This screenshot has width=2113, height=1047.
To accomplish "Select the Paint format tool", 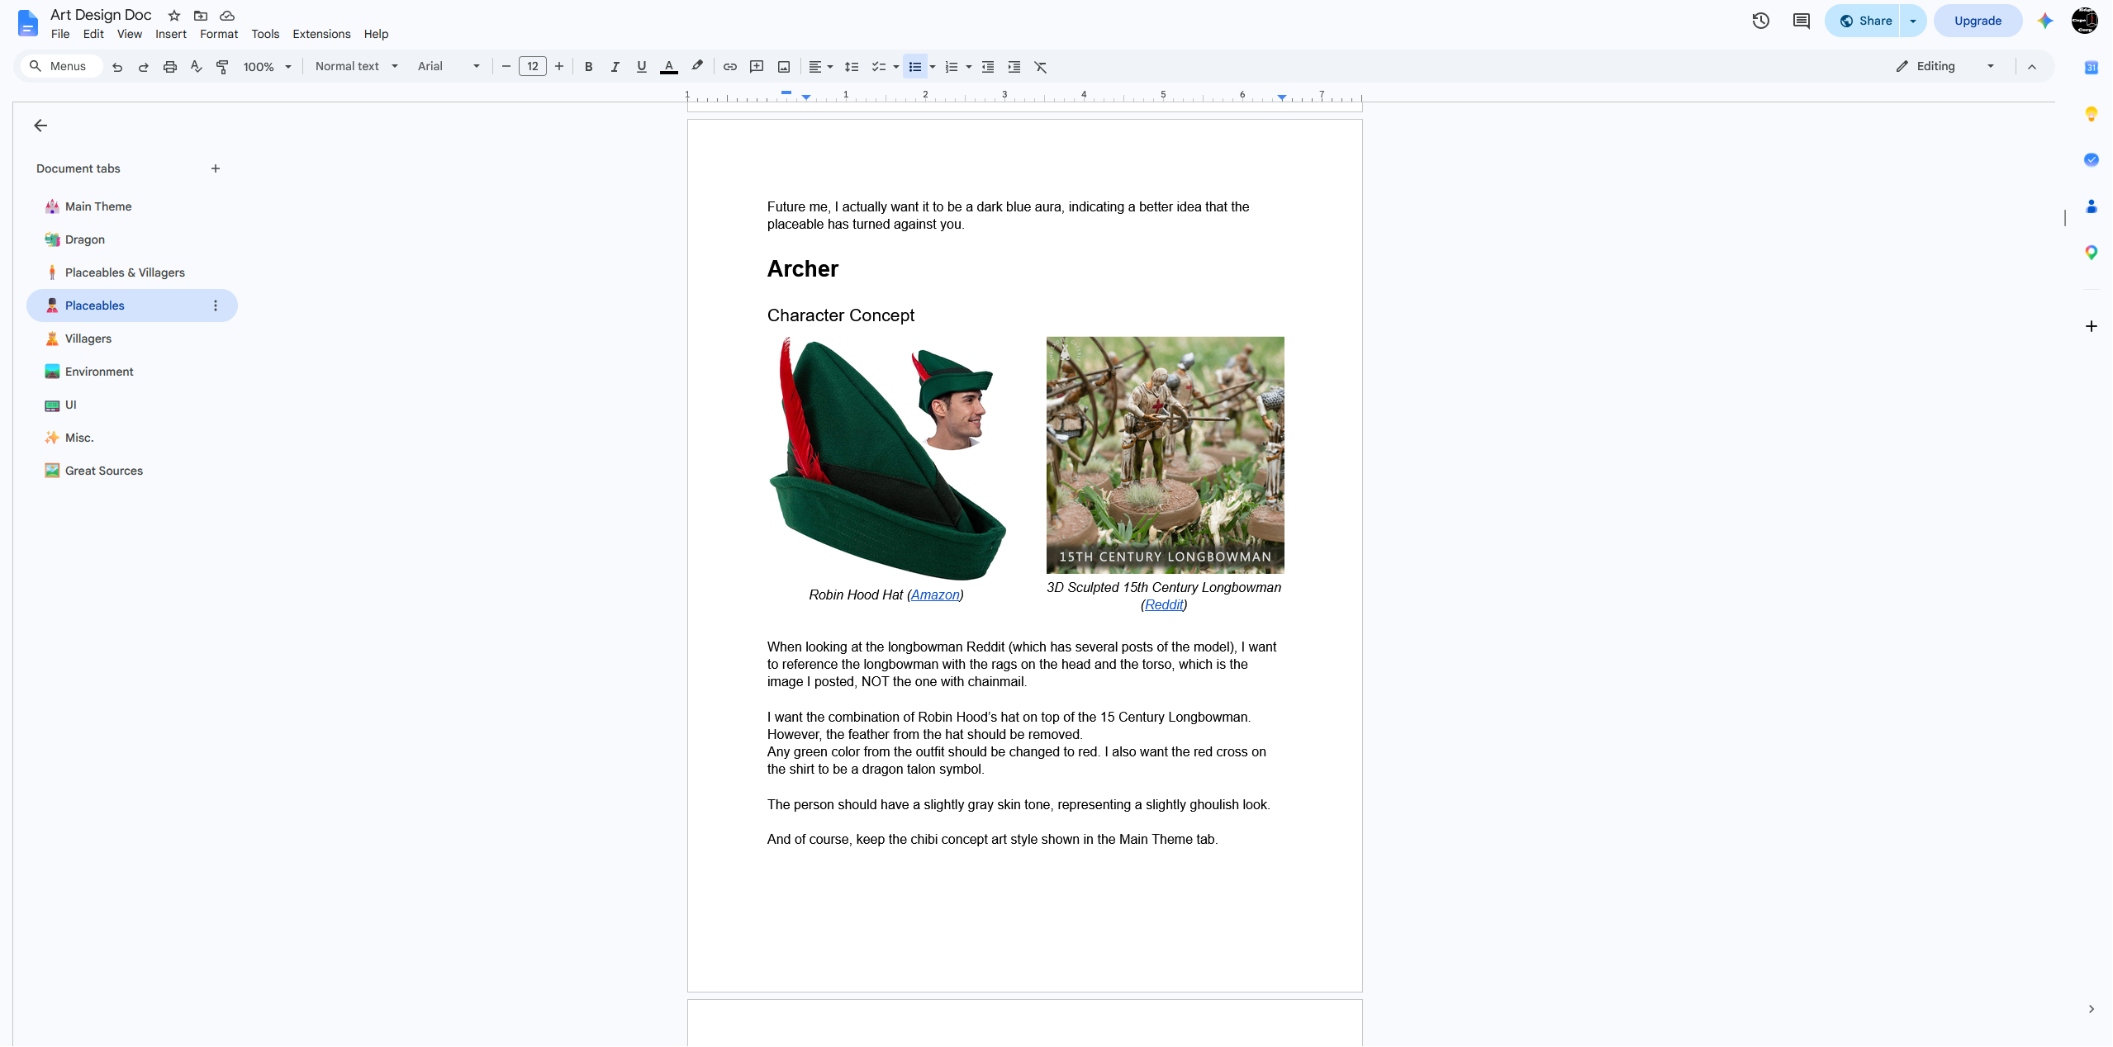I will pos(222,67).
